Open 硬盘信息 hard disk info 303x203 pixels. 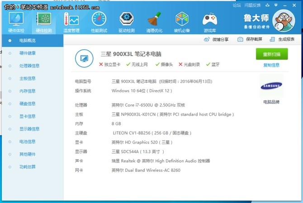28,104
